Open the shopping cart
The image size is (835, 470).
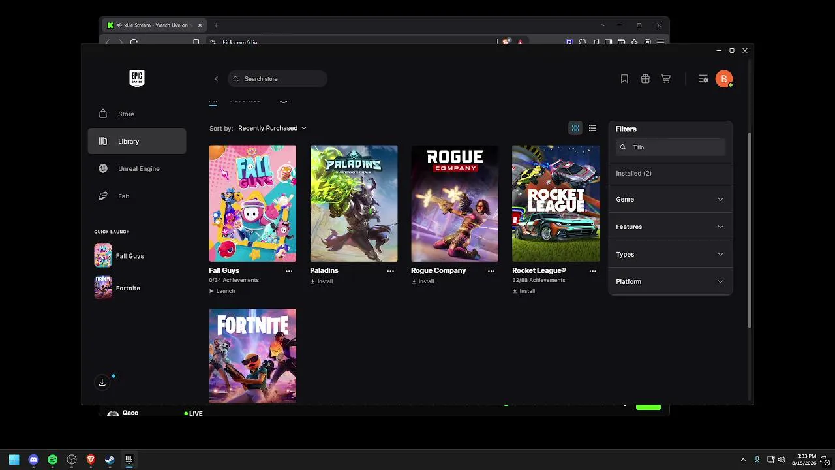coord(666,79)
